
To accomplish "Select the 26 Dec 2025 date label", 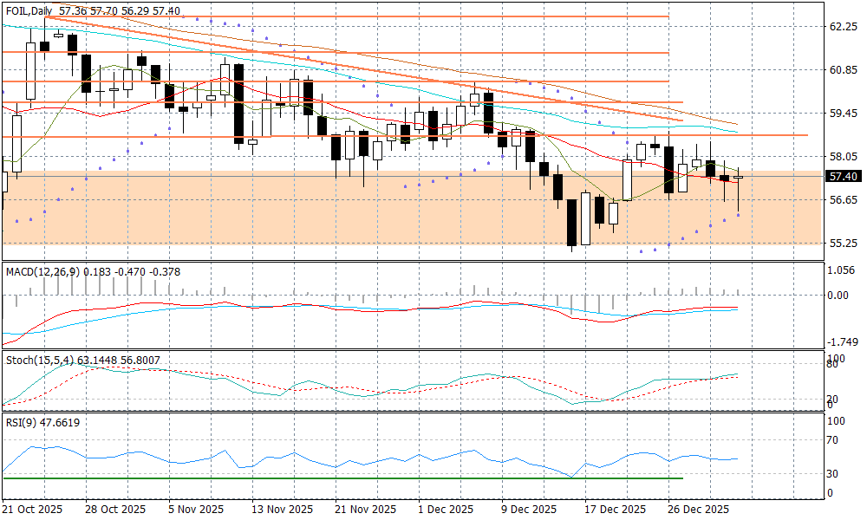I will (x=699, y=509).
